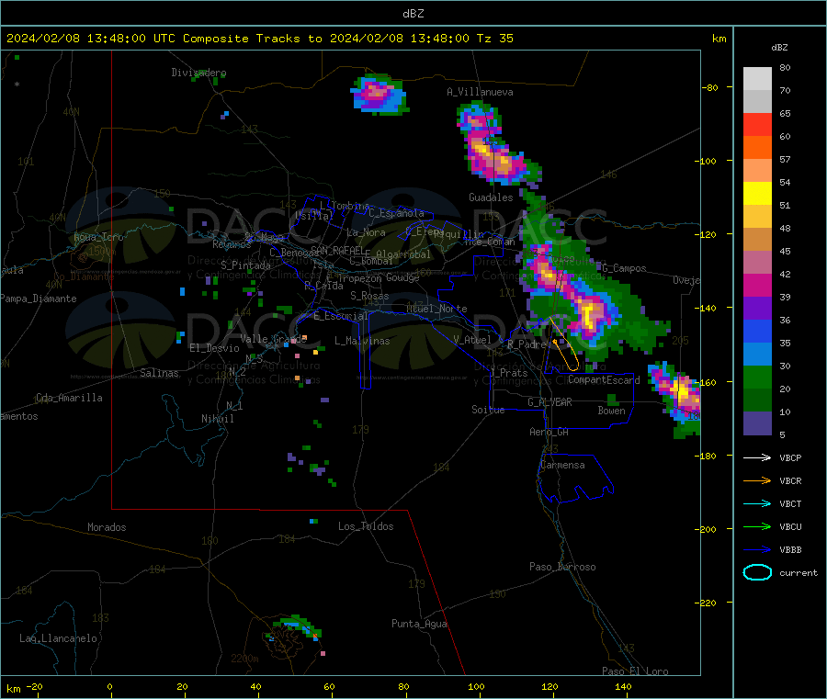Image resolution: width=827 pixels, height=699 pixels.
Task: Select the red 60-65 dBZ swatch
Action: click(x=757, y=125)
